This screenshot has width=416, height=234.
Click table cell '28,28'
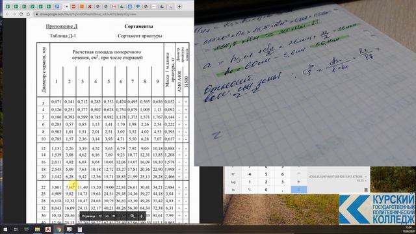coord(157,176)
